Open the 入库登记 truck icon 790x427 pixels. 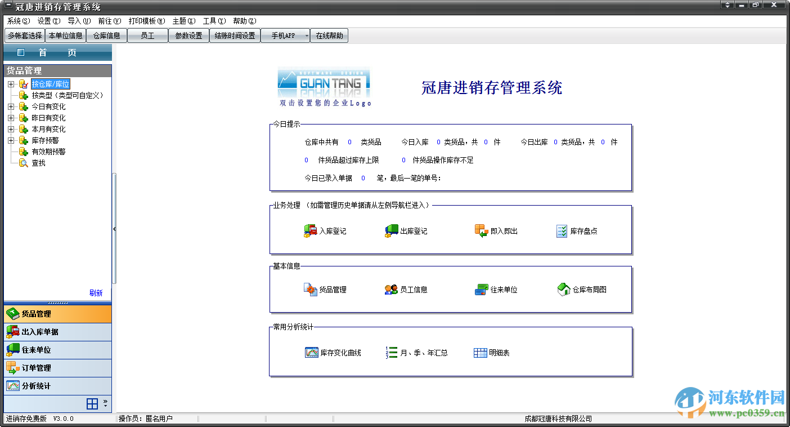point(310,231)
